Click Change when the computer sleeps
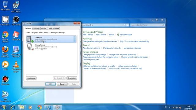This screenshot has width=196, height=110. [x=134, y=57]
